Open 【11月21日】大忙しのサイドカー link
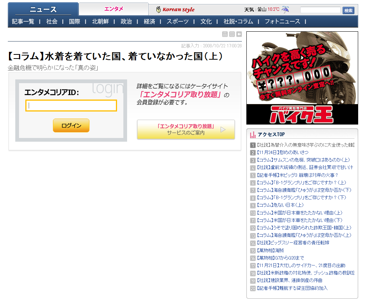 (301, 265)
